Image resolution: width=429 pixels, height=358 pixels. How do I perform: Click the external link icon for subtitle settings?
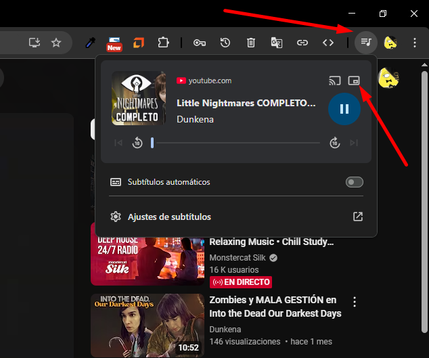[x=358, y=217]
